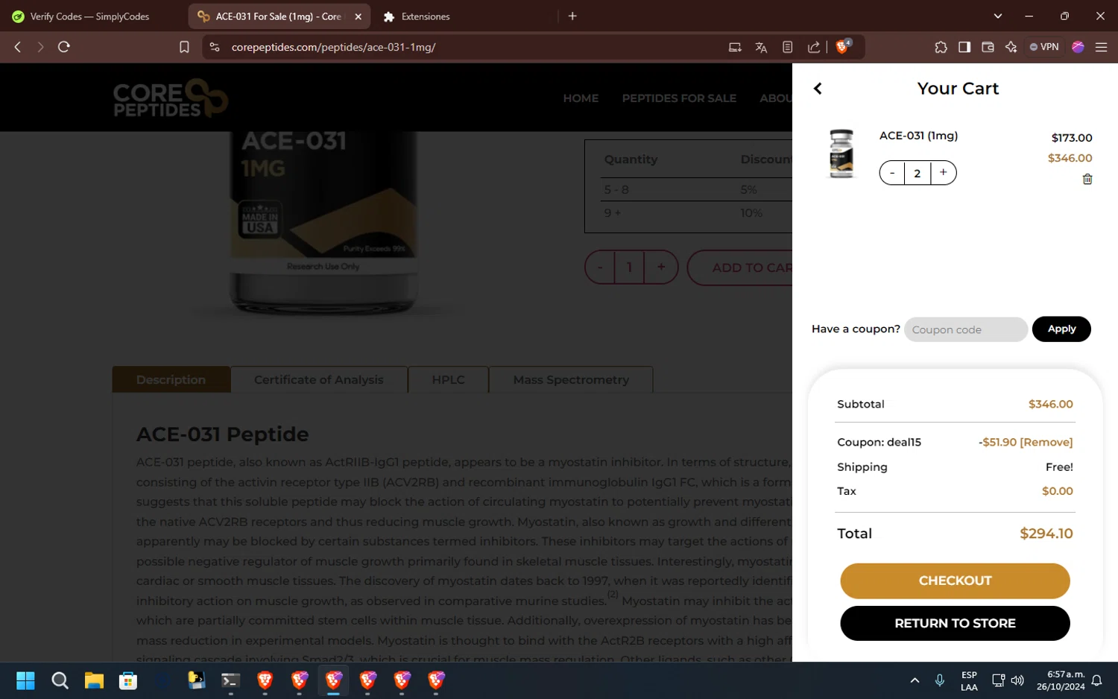This screenshot has width=1118, height=699.
Task: Click the microphone tray icon
Action: coord(940,680)
